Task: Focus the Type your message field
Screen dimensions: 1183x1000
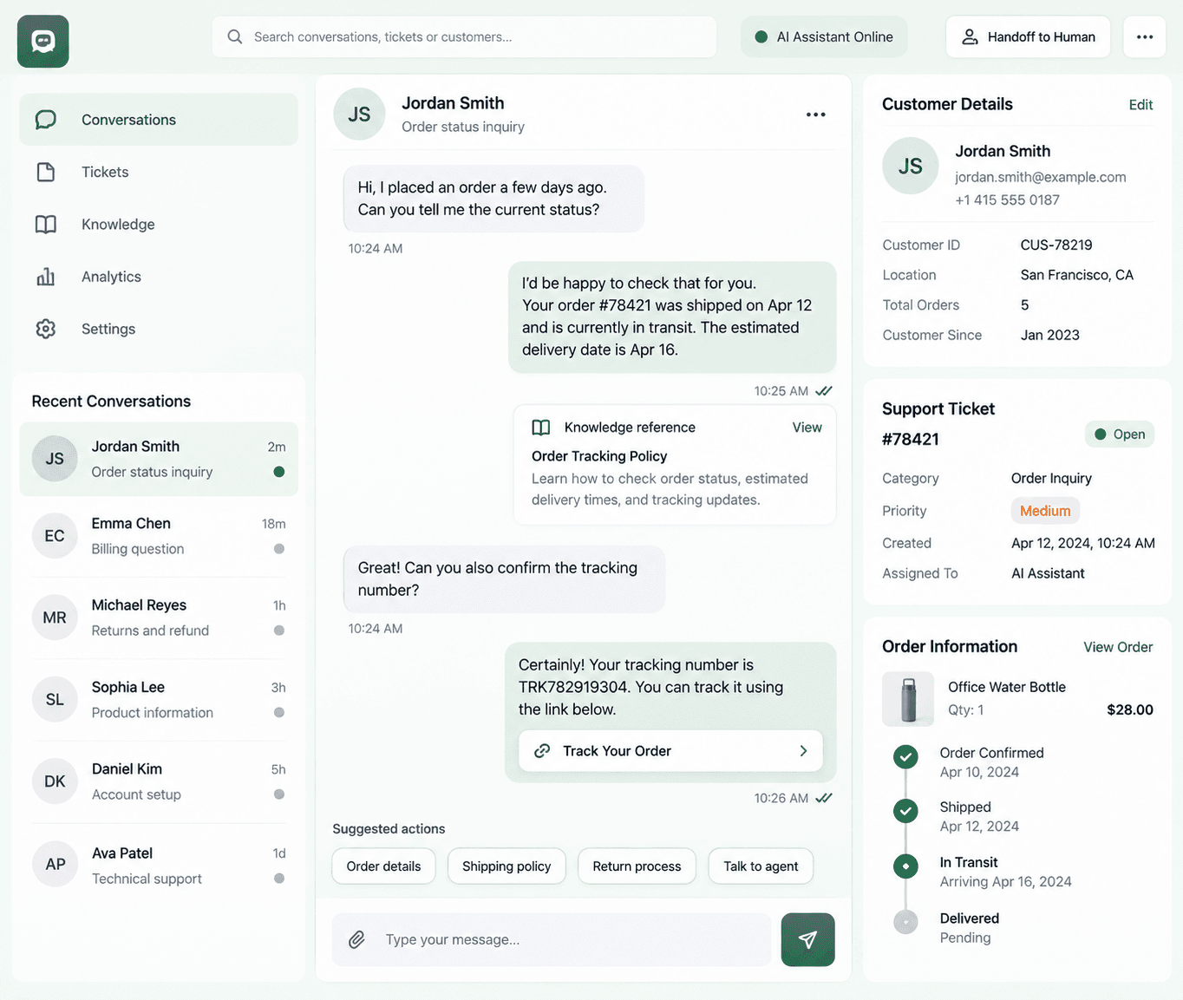Action: [552, 939]
